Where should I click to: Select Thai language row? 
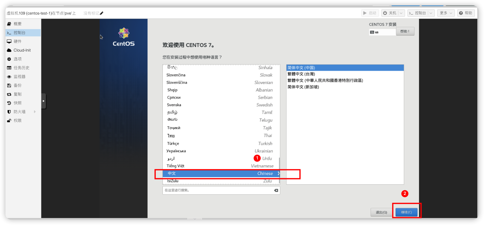coord(221,136)
